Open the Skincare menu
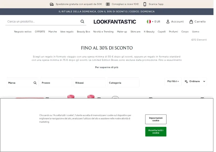The height and width of the screenshot is (152, 216). pyautogui.click(x=135, y=32)
